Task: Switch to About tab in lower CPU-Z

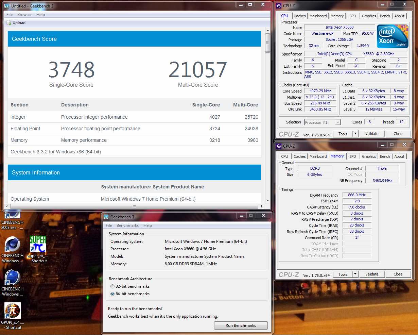Action: point(399,156)
